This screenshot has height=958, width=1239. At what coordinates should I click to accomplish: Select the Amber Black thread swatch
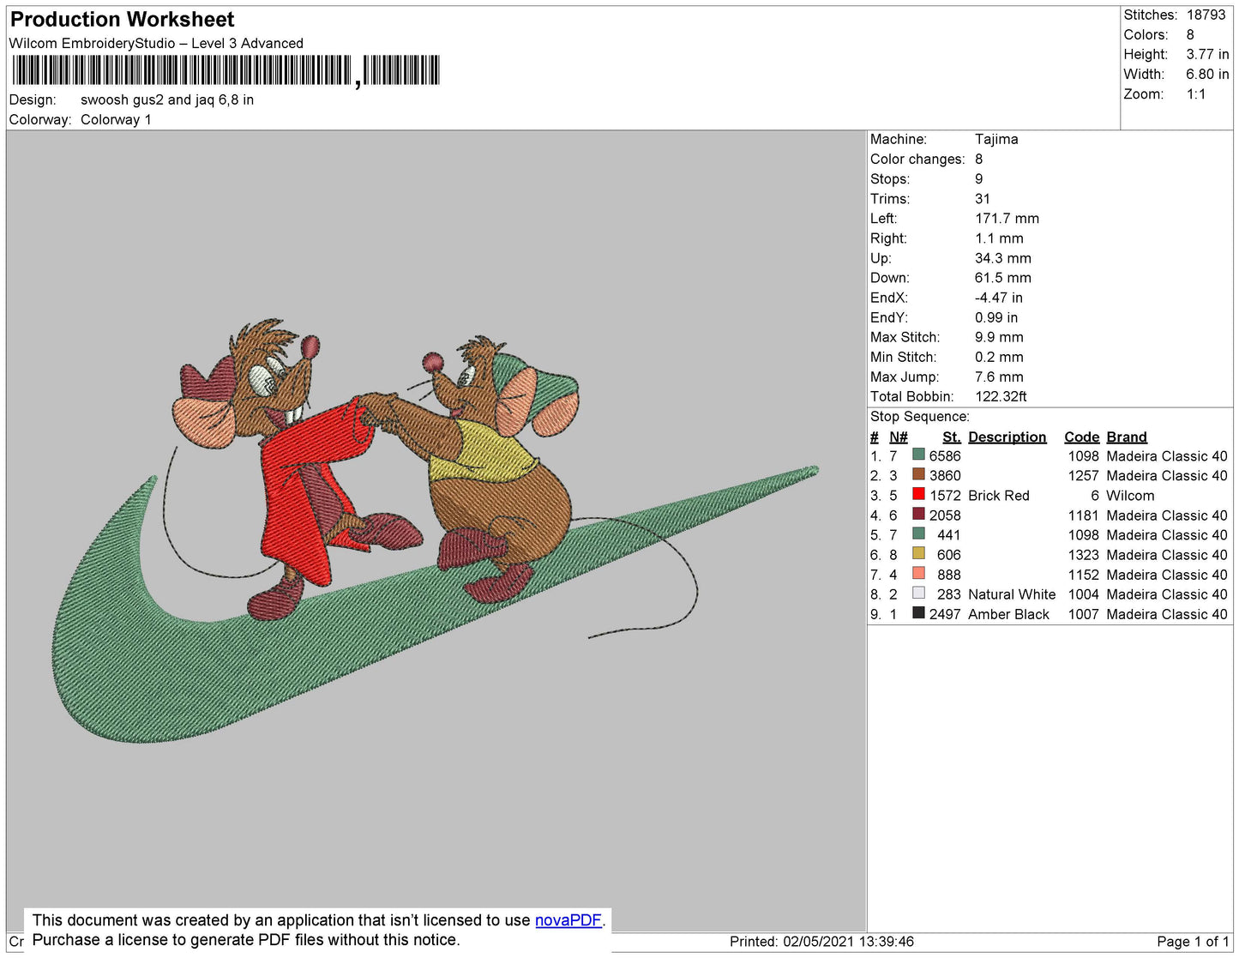point(918,613)
